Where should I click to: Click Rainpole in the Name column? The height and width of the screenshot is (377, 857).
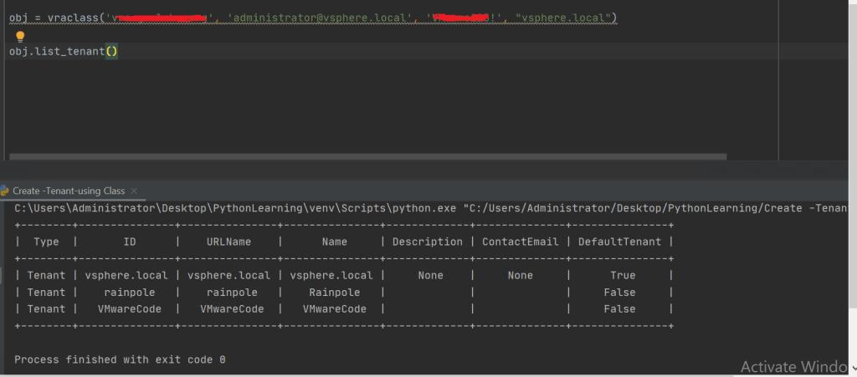[x=334, y=293]
